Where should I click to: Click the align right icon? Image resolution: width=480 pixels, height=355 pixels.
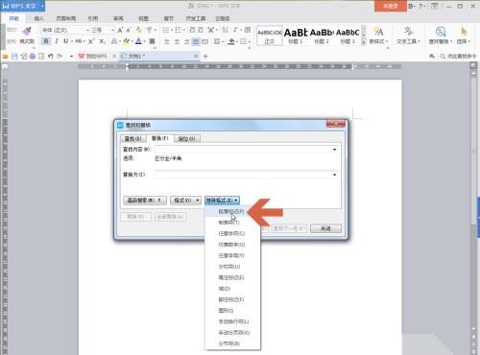[186, 41]
